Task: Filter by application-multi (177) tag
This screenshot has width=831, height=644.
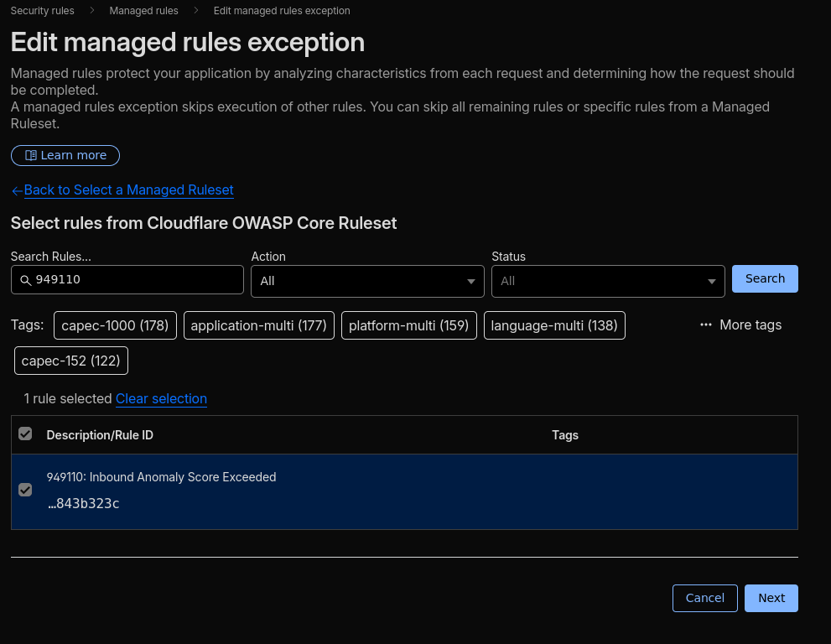Action: click(x=258, y=325)
